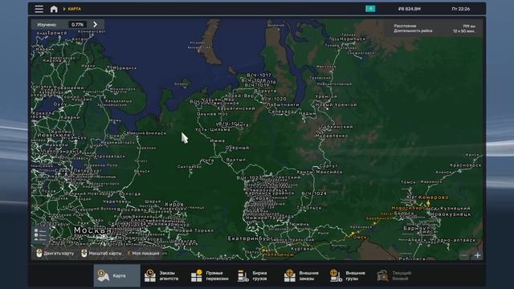
Task: Click the Карта breadcrumb label
Action: (75, 9)
